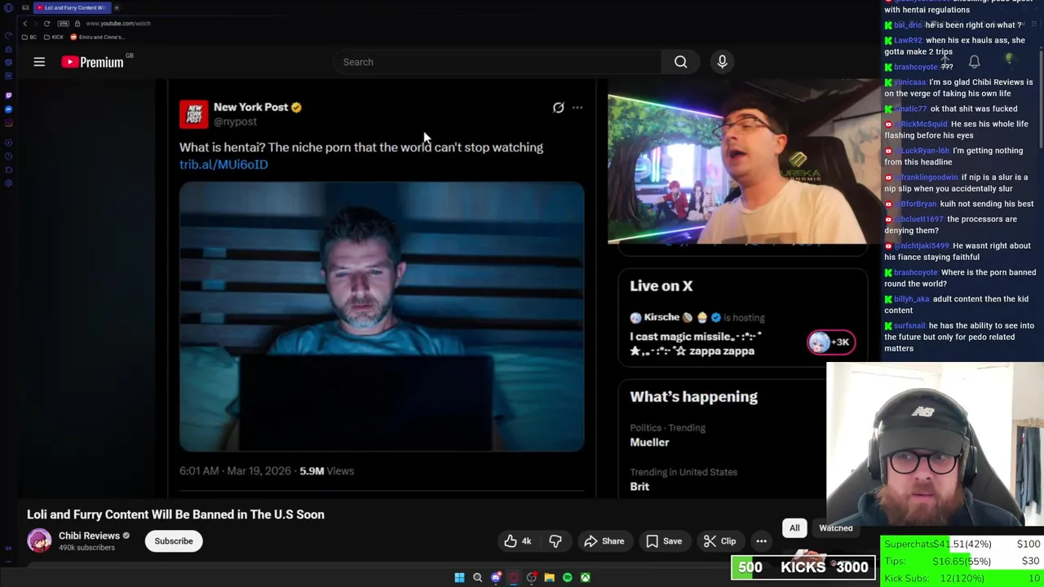
Task: Open the tweet image of man at laptop
Action: (382, 317)
